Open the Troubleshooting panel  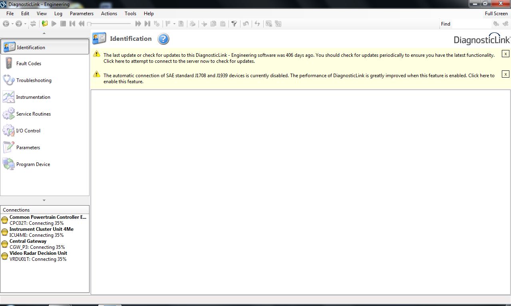45,80
